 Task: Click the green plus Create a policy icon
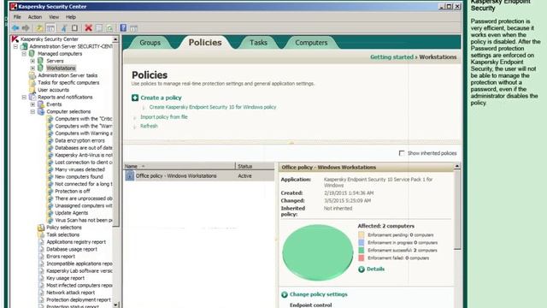(x=135, y=98)
